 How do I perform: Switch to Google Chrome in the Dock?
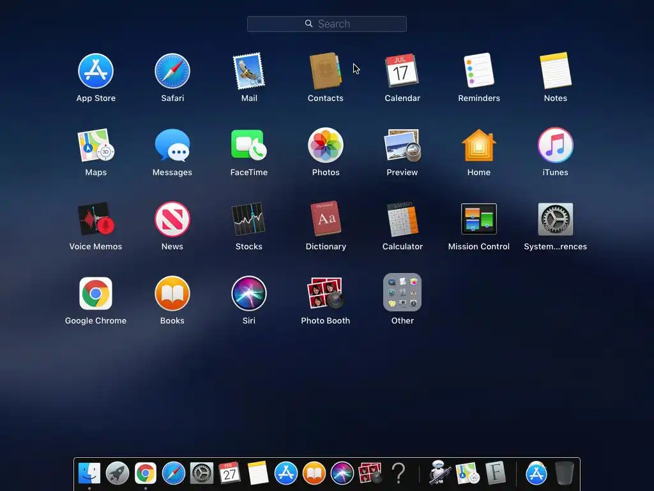point(145,473)
